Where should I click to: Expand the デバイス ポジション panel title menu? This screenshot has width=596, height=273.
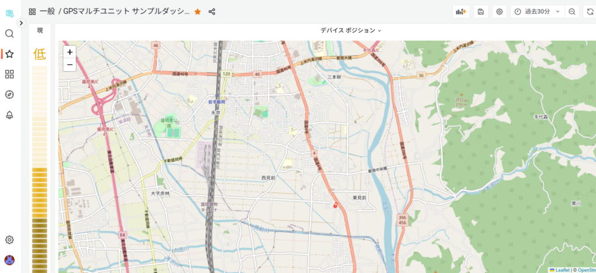tap(350, 30)
